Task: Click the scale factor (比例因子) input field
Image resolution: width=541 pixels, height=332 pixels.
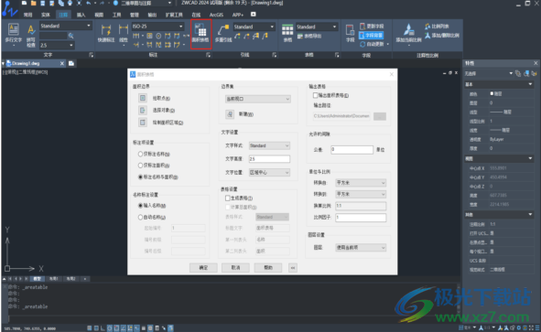Action: tap(361, 218)
